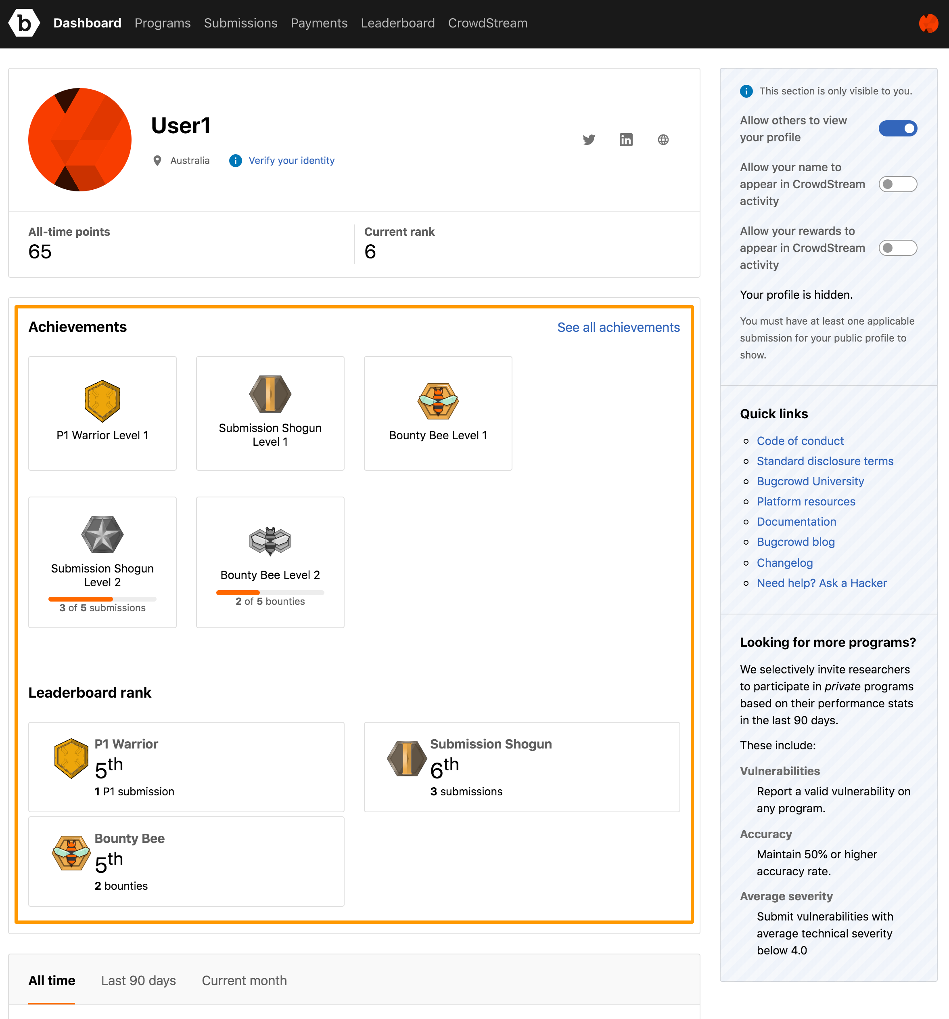Select the grey Bounty Bee Level 2 badge
Screen dimensions: 949x1019
coord(270,541)
